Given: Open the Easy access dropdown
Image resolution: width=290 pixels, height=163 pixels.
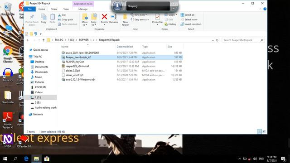Looking at the screenshot, I should [140, 19].
